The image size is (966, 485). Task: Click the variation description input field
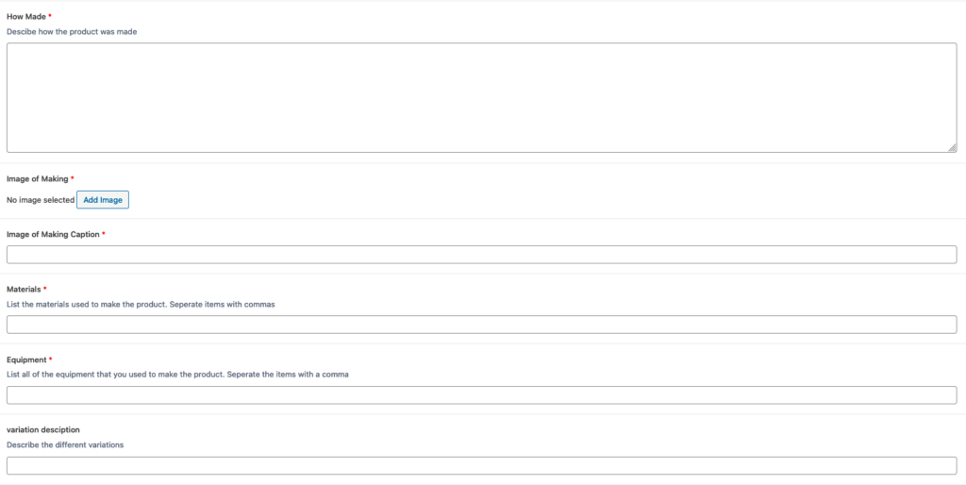pos(481,465)
